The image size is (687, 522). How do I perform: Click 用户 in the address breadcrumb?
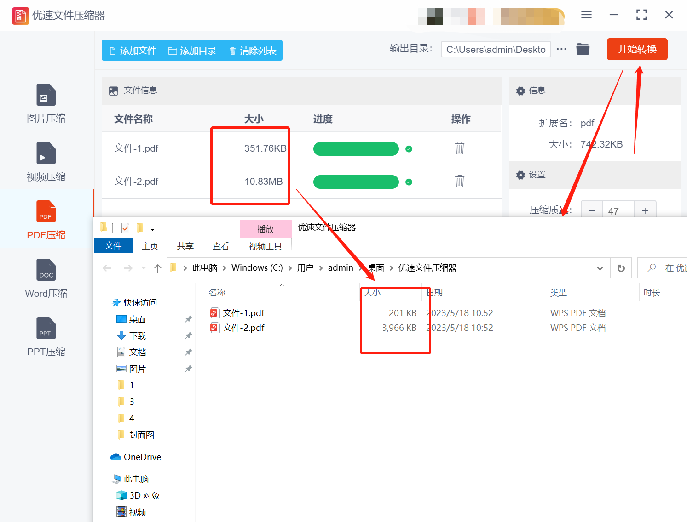[x=305, y=268]
